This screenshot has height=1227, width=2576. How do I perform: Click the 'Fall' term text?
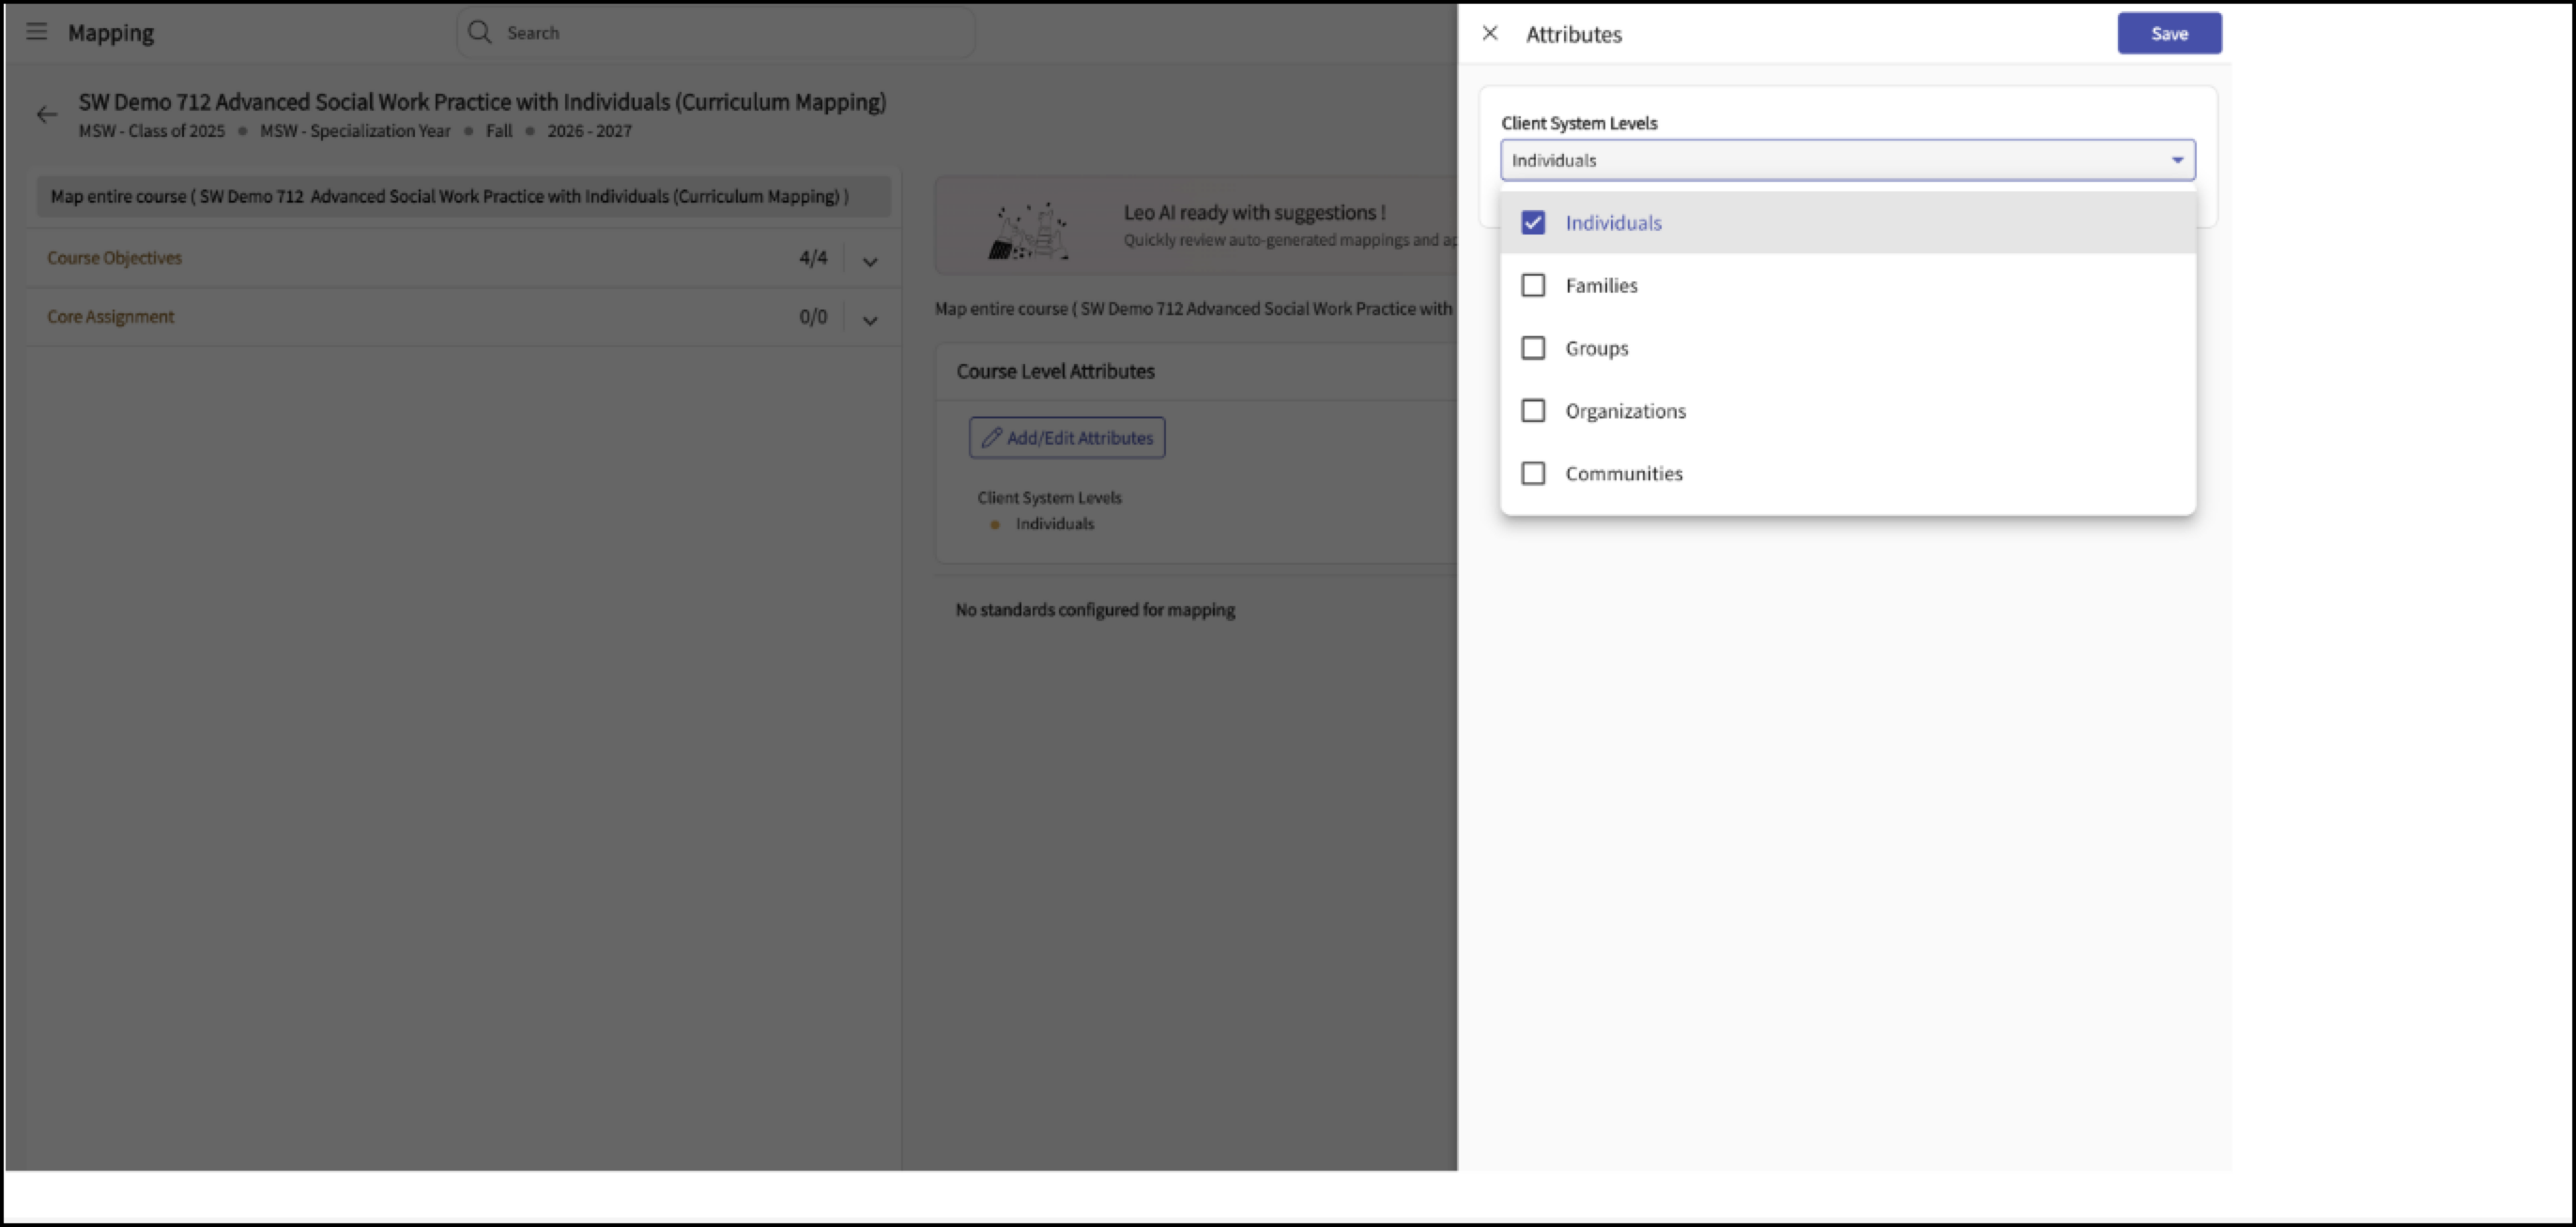pos(499,131)
